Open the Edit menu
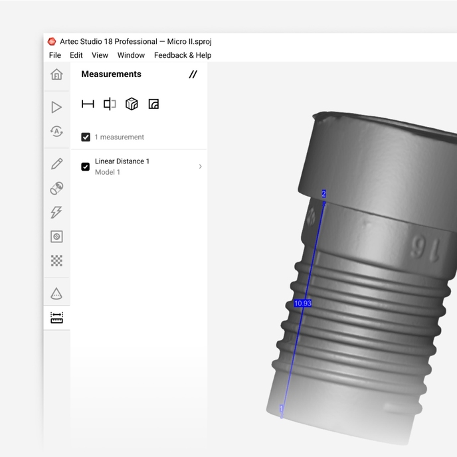457x457 pixels. (76, 55)
